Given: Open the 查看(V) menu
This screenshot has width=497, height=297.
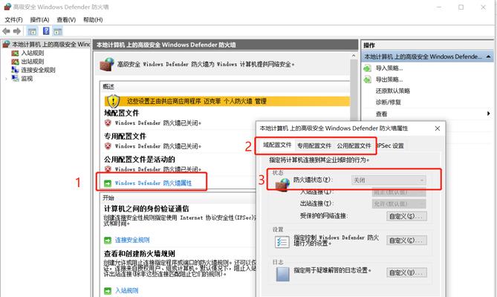Looking at the screenshot, I should pyautogui.click(x=66, y=19).
